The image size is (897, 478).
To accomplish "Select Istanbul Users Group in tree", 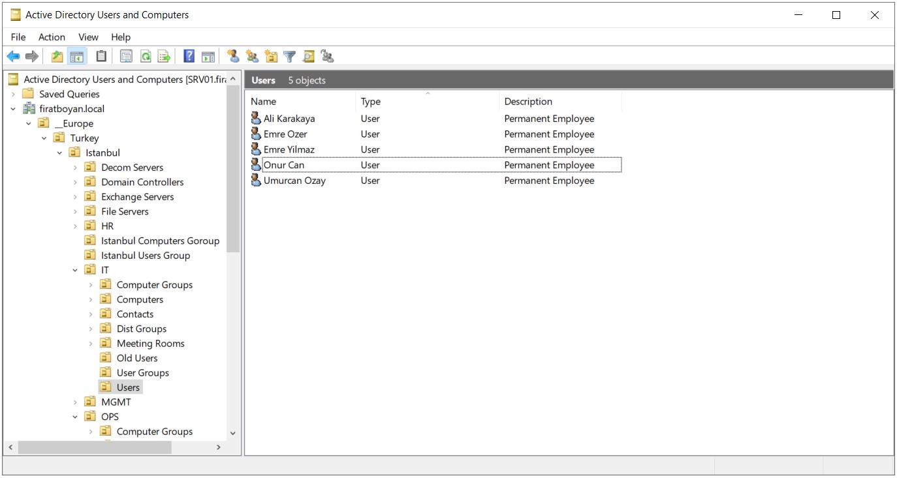I will [146, 256].
